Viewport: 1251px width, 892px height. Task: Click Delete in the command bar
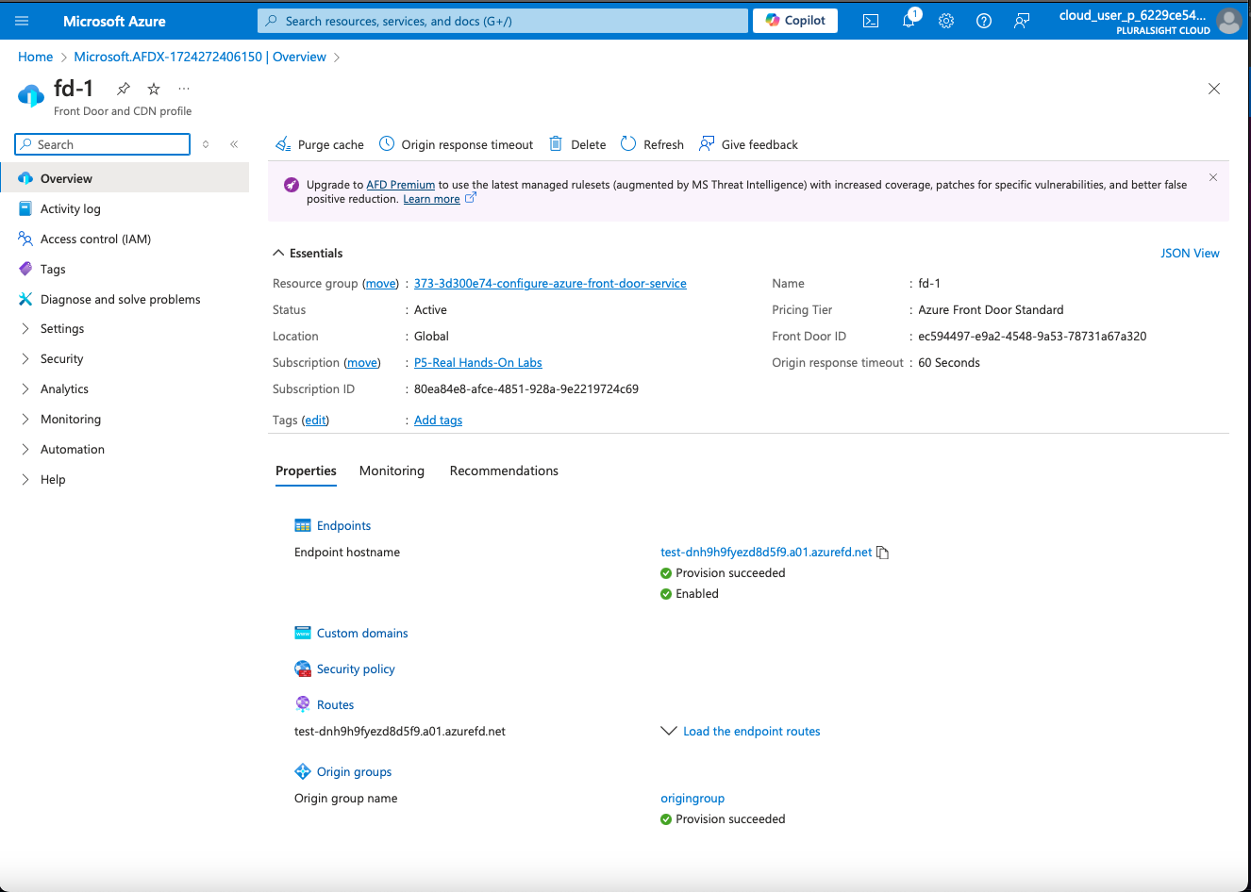click(577, 144)
